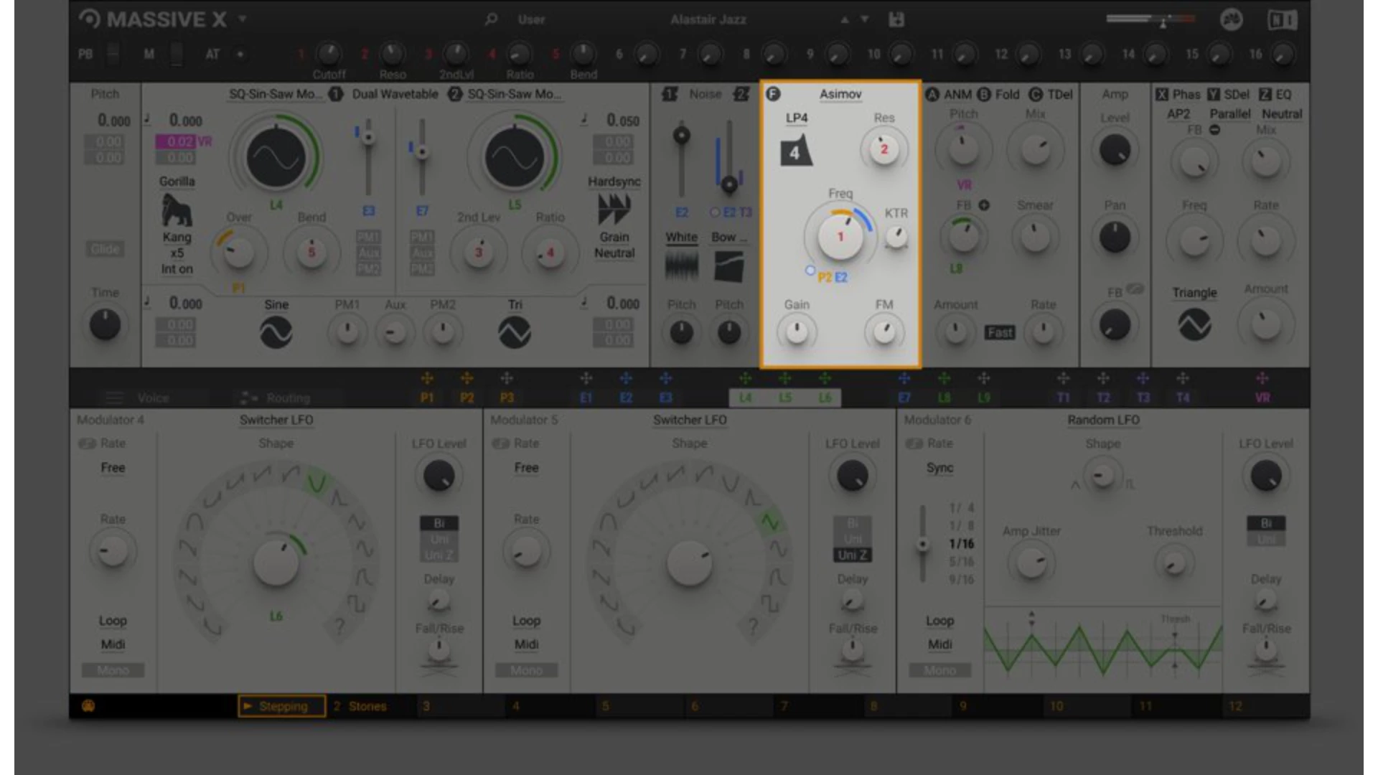The width and height of the screenshot is (1378, 775).
Task: Click the filter Gain knob
Action: 797,332
